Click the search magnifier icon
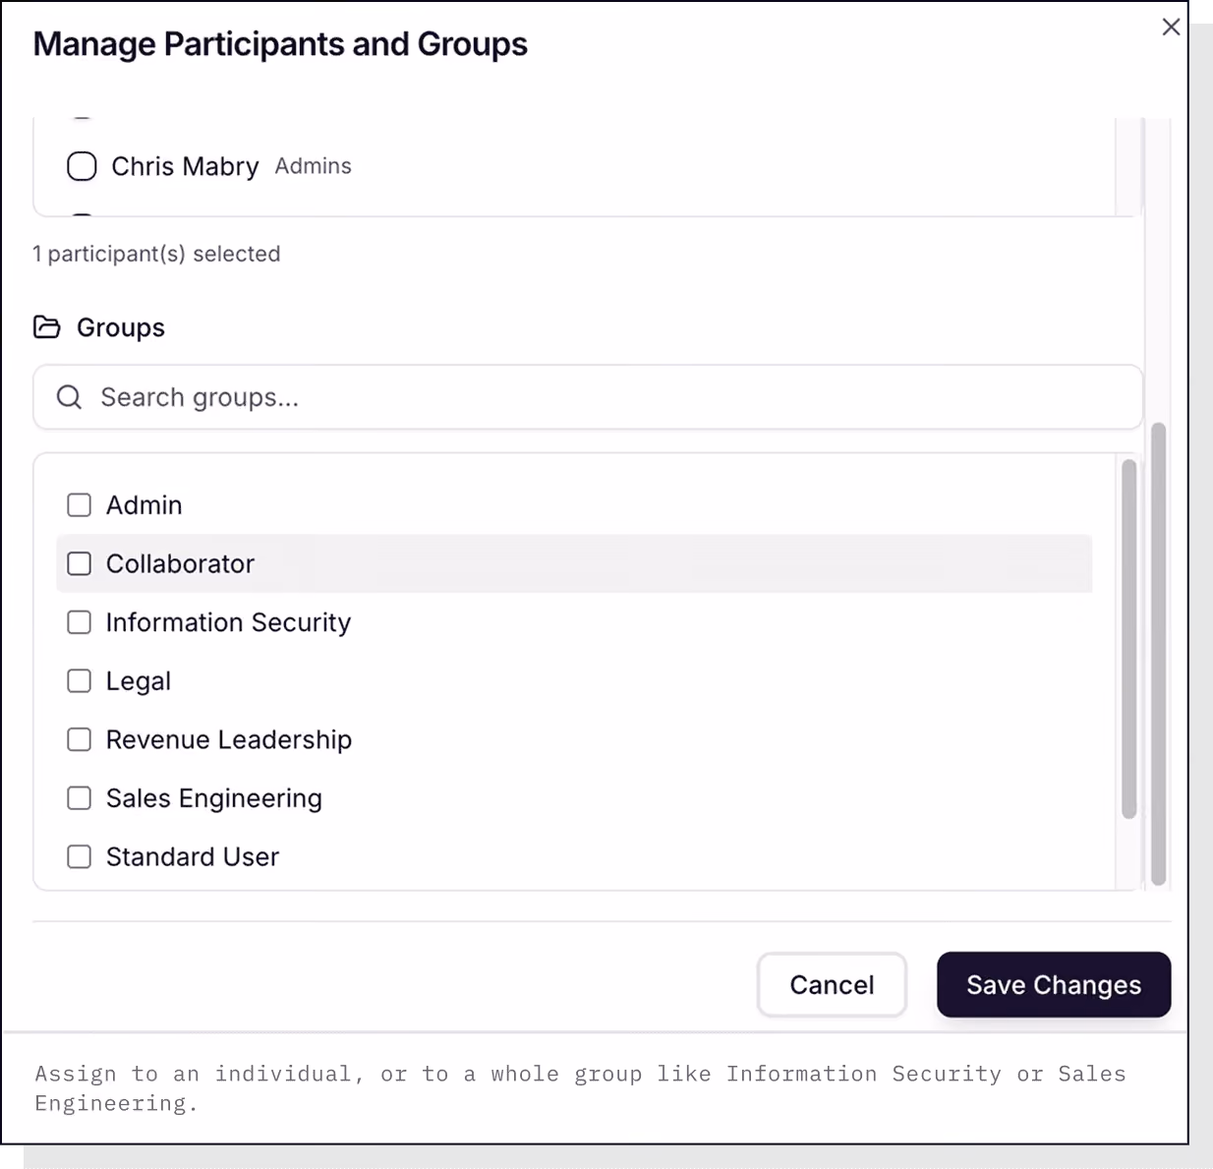Image resolution: width=1213 pixels, height=1169 pixels. coord(69,397)
